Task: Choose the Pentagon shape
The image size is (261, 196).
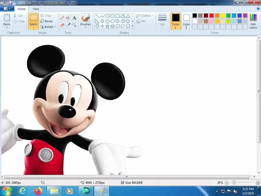Action: pos(108,21)
